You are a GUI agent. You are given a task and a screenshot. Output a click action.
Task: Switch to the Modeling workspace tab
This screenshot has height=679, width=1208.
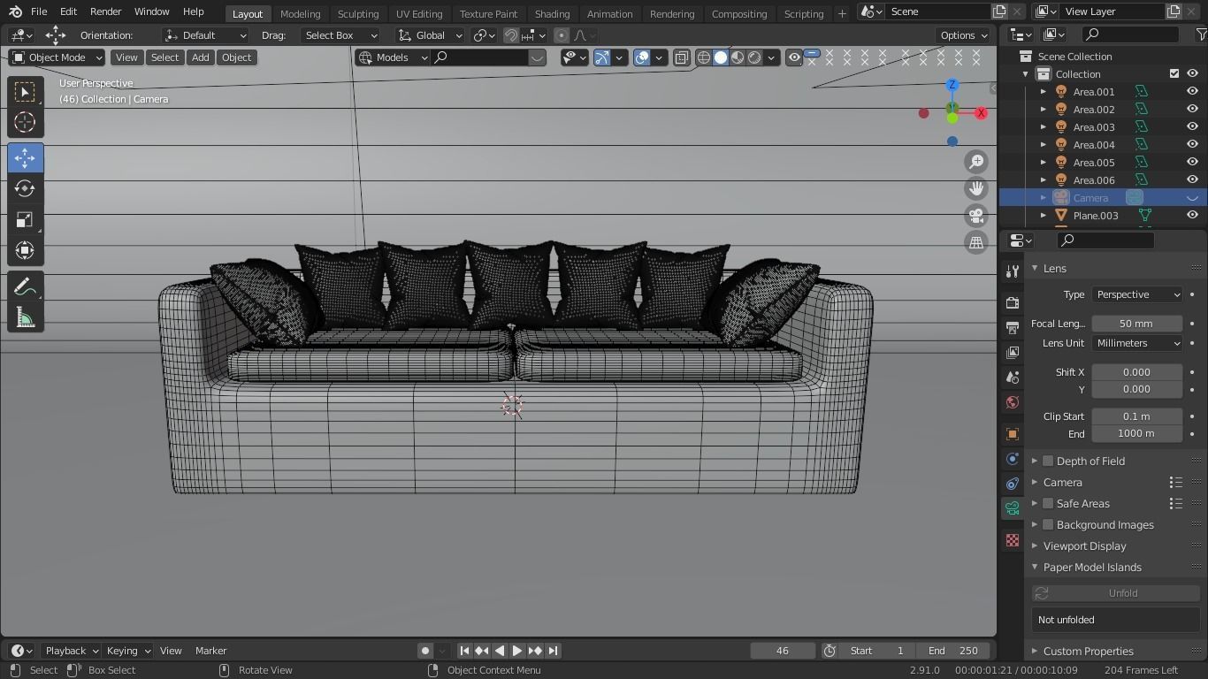tap(300, 13)
